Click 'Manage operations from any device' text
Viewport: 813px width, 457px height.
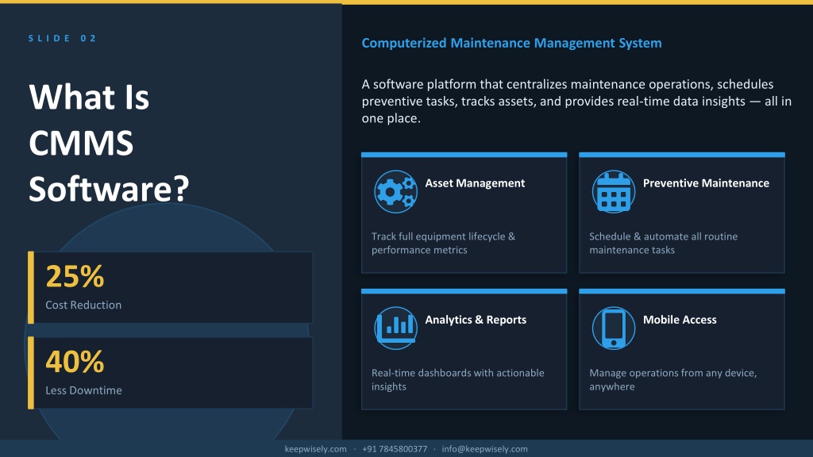[673, 379]
